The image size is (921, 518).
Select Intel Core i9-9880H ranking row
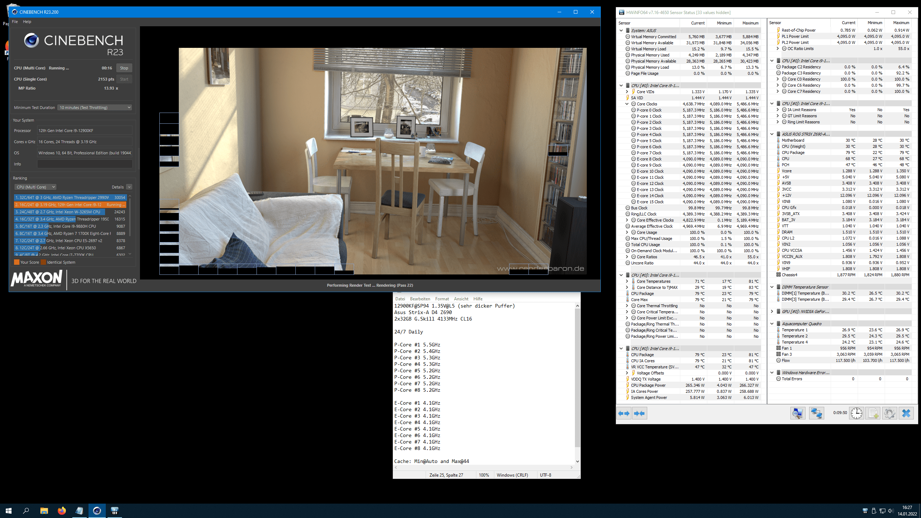[70, 226]
